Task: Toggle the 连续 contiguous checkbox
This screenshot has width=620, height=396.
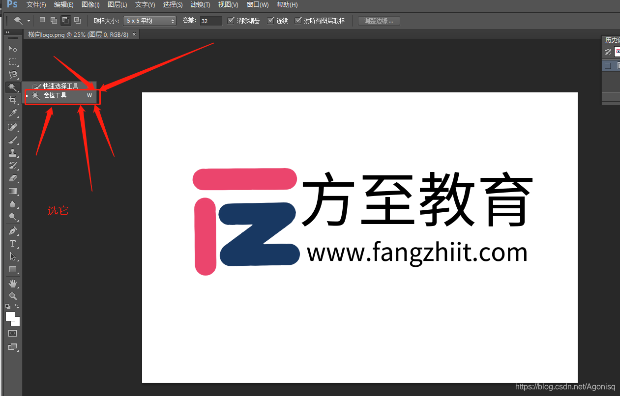Action: click(x=270, y=21)
